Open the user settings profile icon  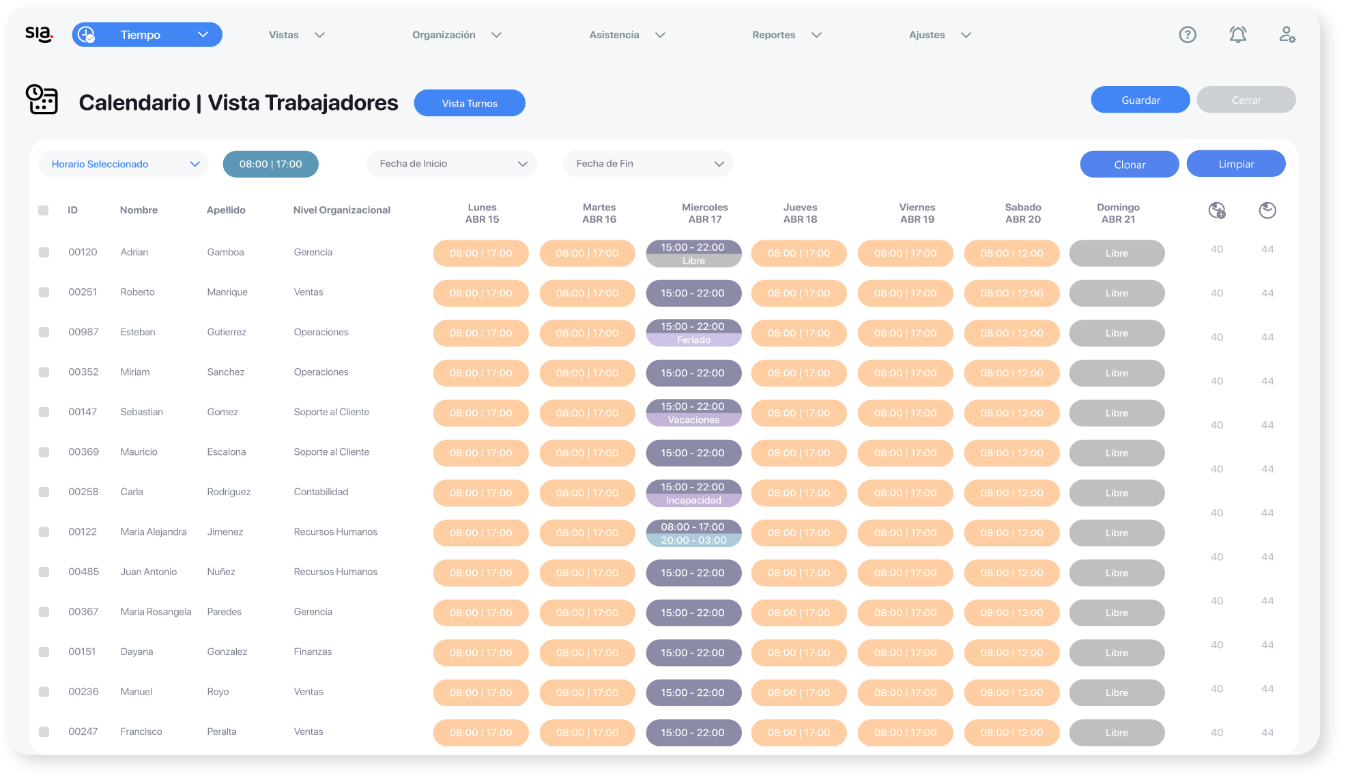pos(1287,35)
